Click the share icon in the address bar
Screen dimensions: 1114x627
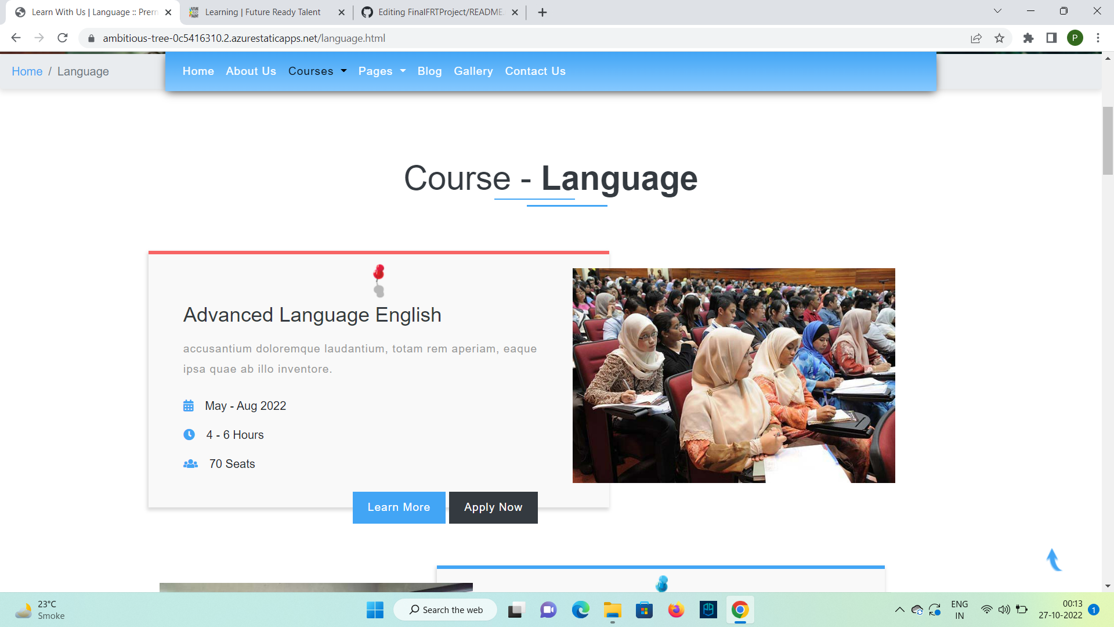tap(976, 38)
